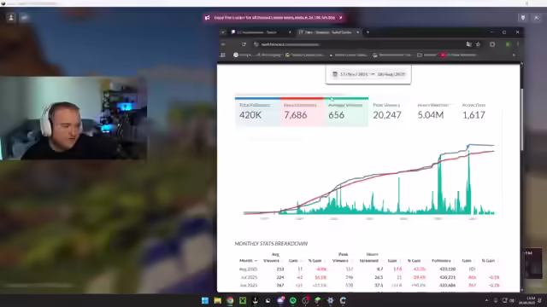Open the date range picker

pos(368,74)
